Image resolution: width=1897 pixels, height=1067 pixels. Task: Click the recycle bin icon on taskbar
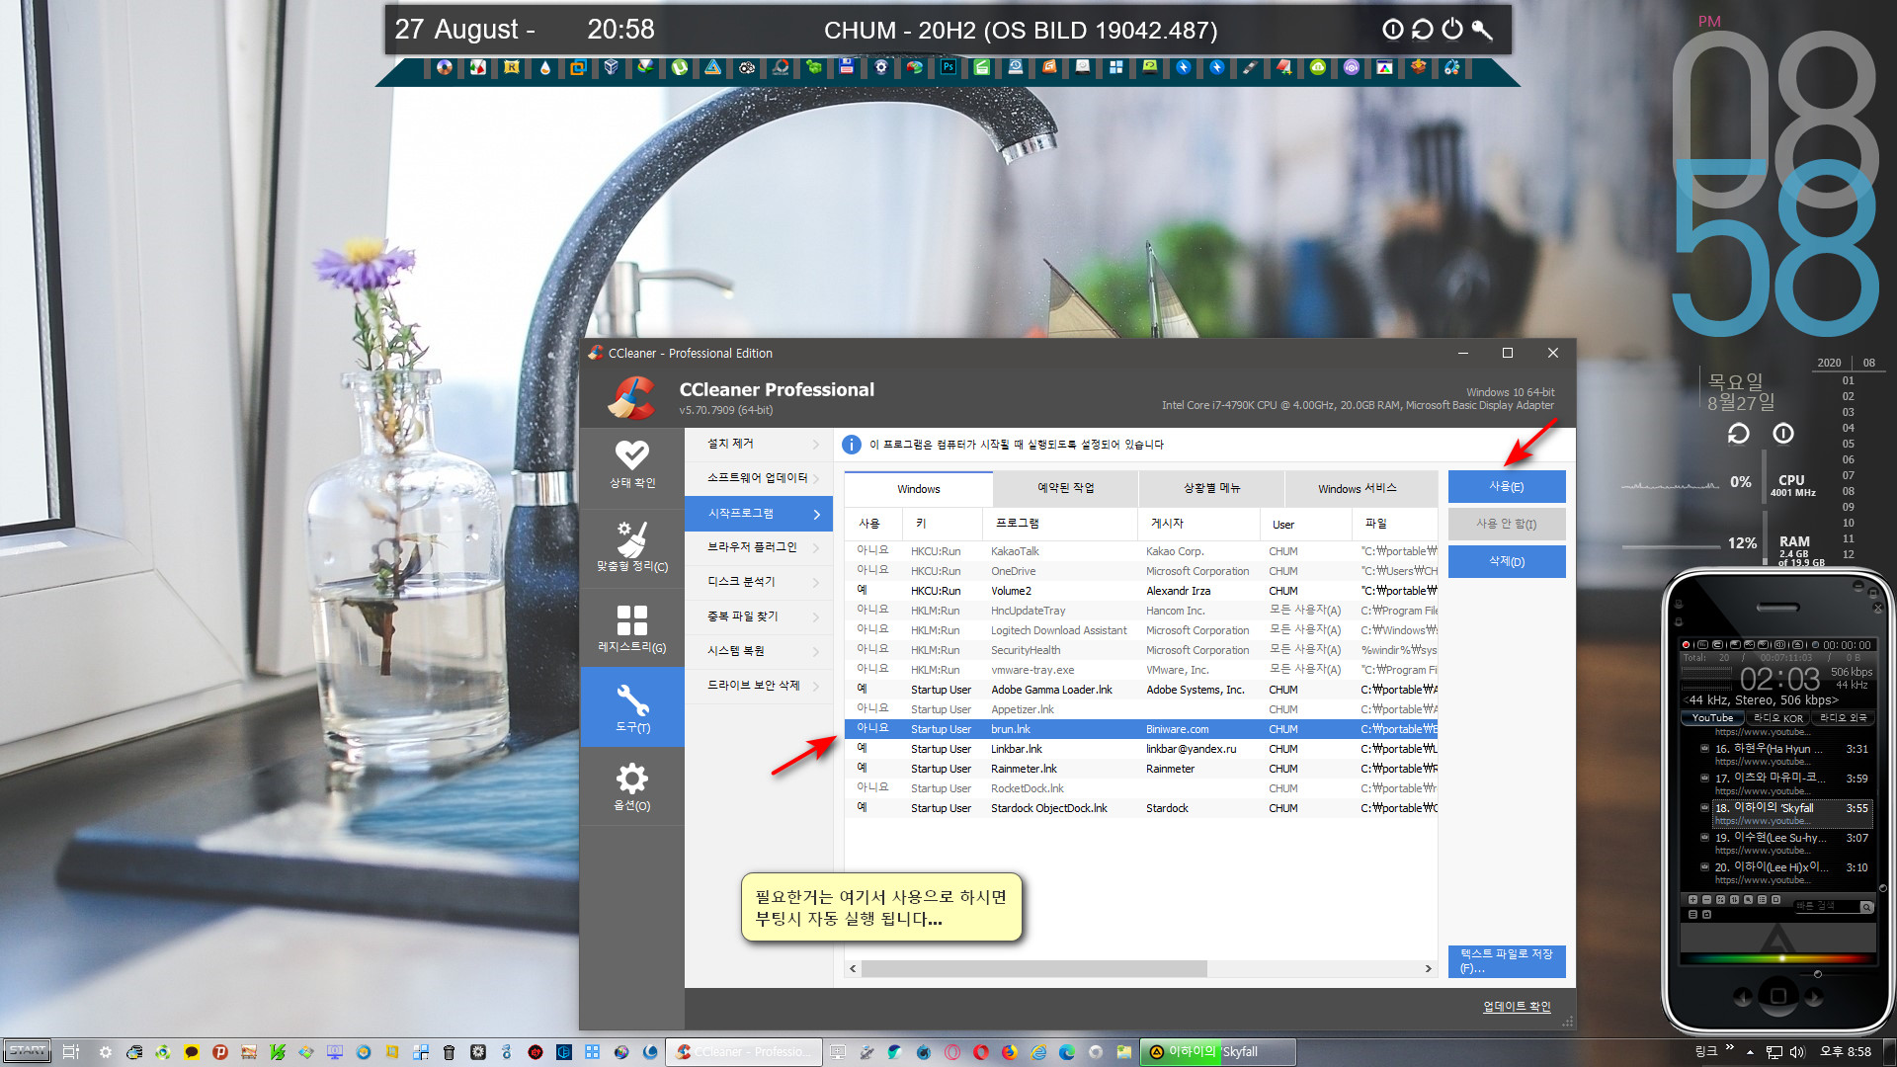click(x=449, y=1052)
